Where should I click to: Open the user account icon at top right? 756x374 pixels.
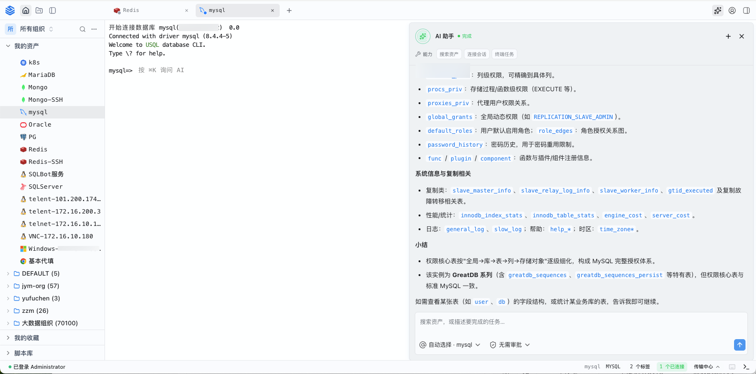[732, 11]
